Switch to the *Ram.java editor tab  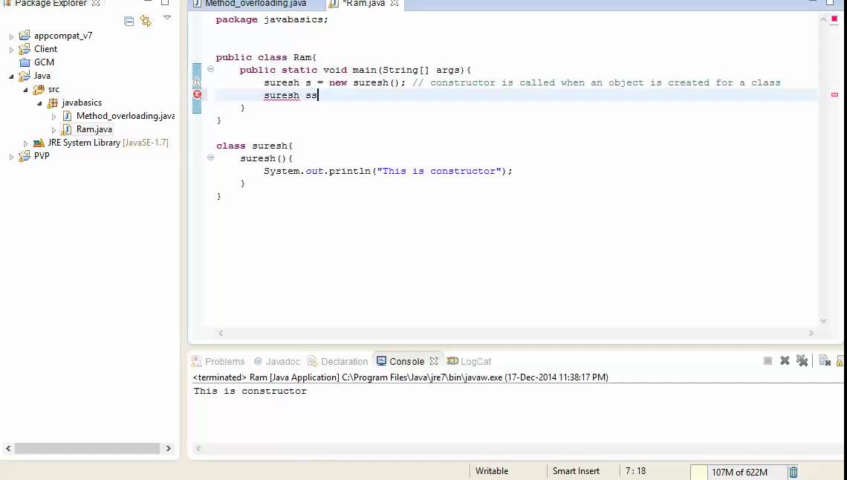tap(363, 4)
